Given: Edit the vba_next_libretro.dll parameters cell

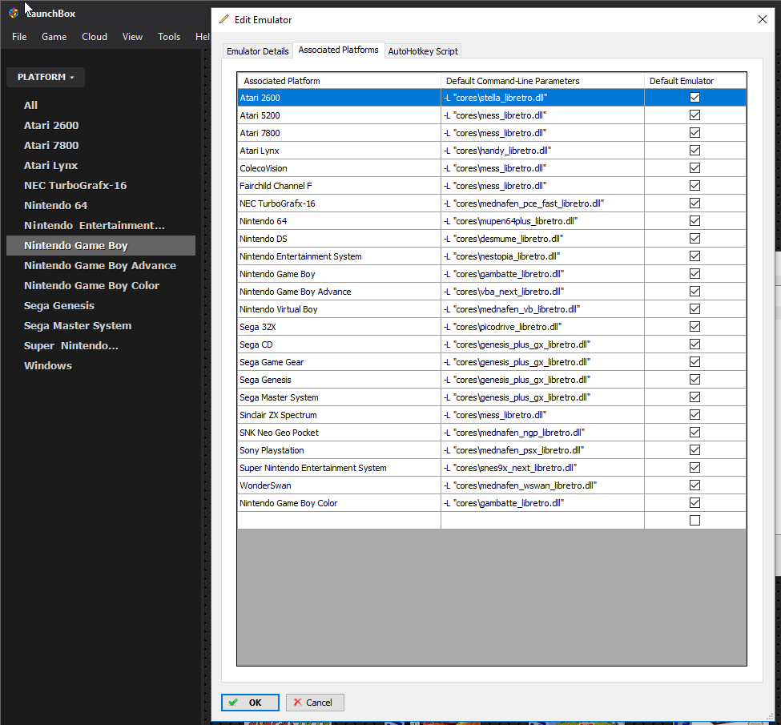Looking at the screenshot, I should click(x=542, y=292).
